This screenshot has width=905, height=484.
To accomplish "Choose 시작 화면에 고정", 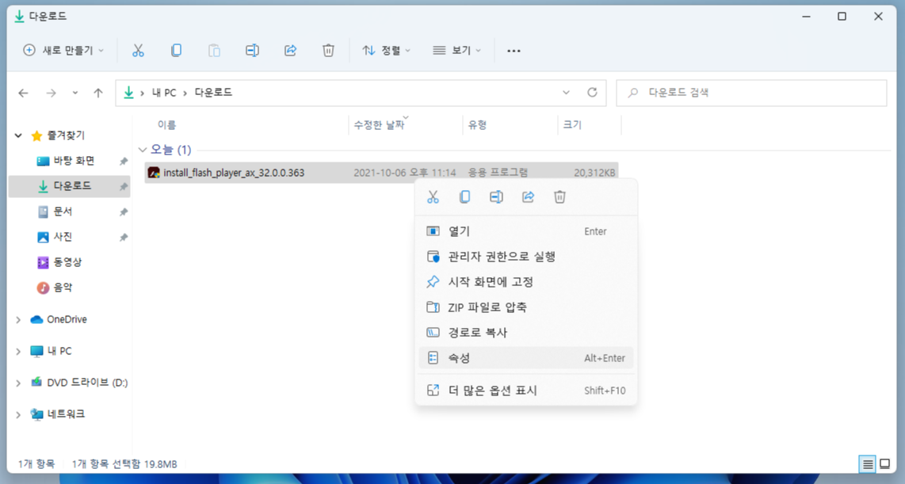I will coord(525,282).
